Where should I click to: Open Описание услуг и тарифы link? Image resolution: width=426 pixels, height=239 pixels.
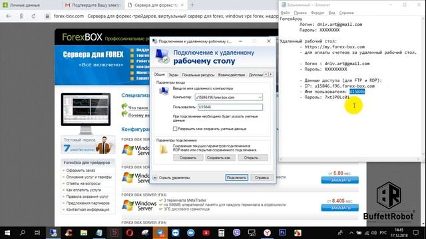pos(89,177)
